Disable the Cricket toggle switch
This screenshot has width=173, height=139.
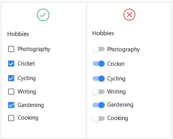click(98, 64)
